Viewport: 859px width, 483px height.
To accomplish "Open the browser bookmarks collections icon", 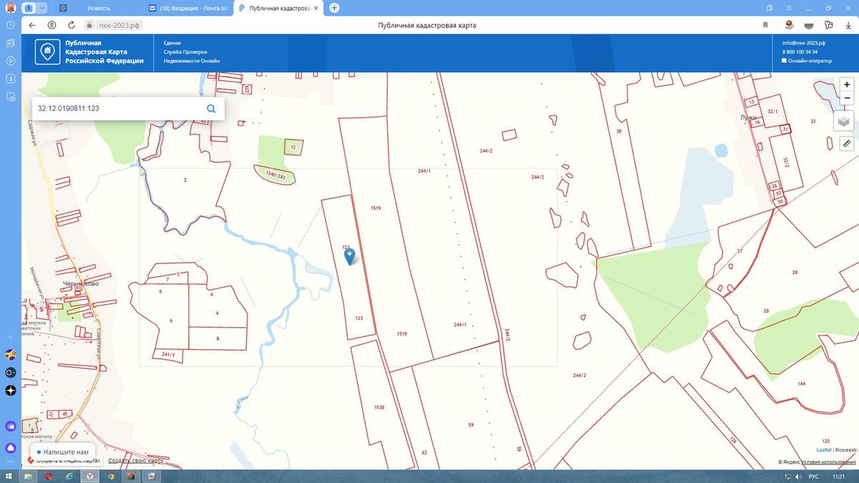I will click(770, 8).
